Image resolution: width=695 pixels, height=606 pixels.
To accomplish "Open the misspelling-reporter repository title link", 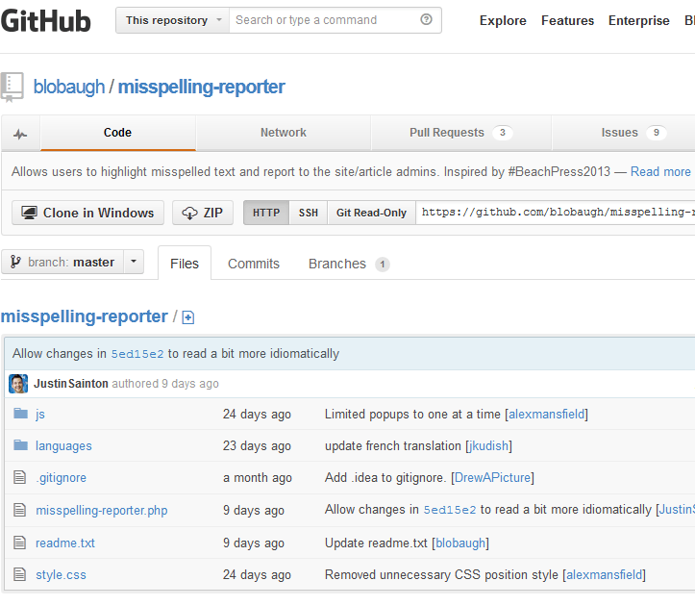I will coord(201,87).
